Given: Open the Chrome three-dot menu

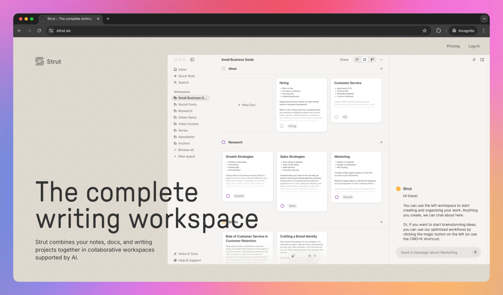Looking at the screenshot, I should (484, 31).
